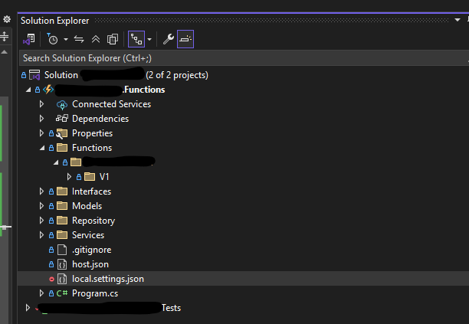Expand the Dependencies node
The height and width of the screenshot is (324, 469).
[41, 119]
